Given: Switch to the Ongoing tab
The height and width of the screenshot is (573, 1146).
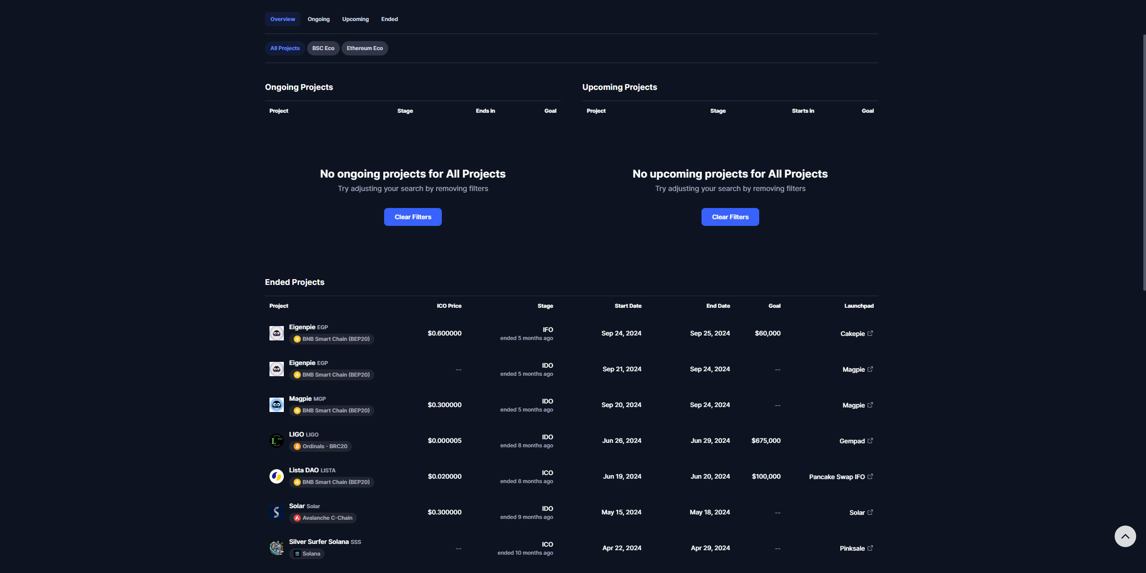Looking at the screenshot, I should point(318,19).
